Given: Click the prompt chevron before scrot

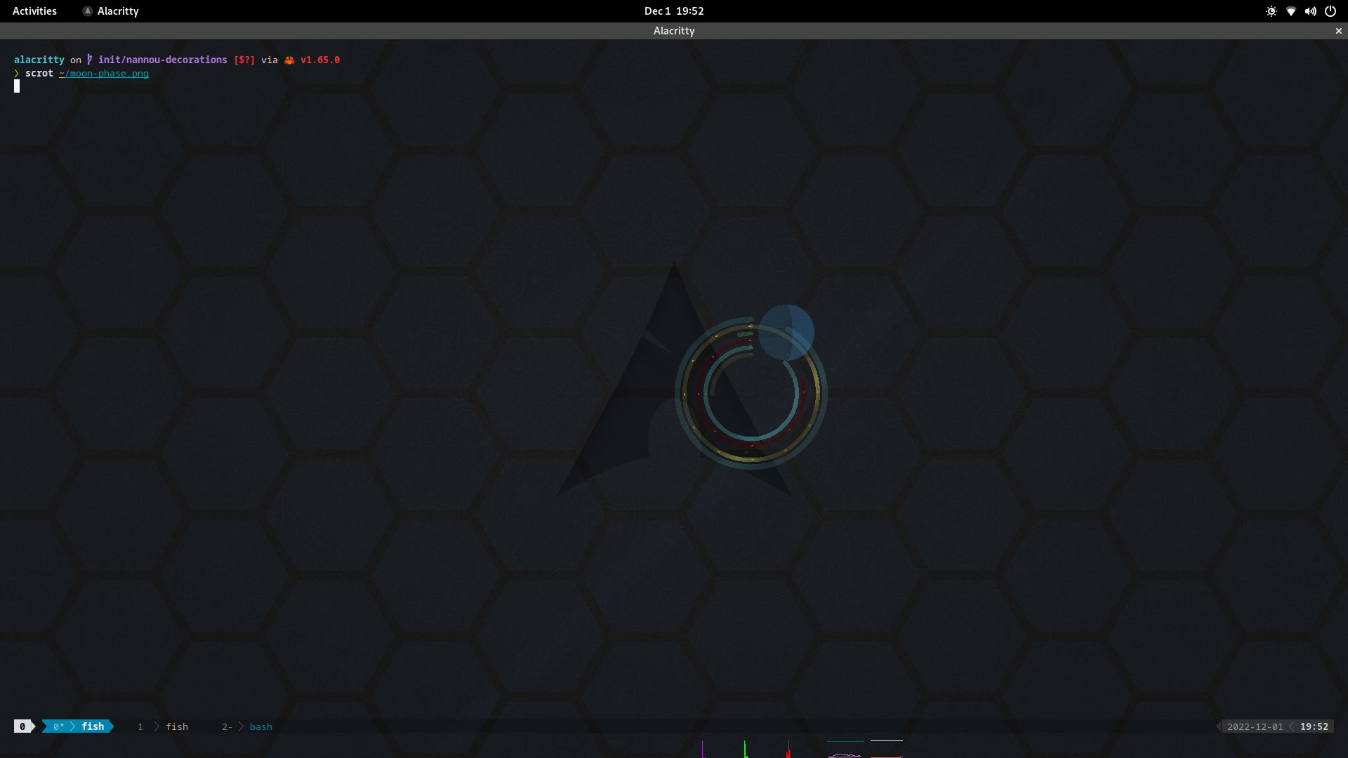Looking at the screenshot, I should (17, 73).
